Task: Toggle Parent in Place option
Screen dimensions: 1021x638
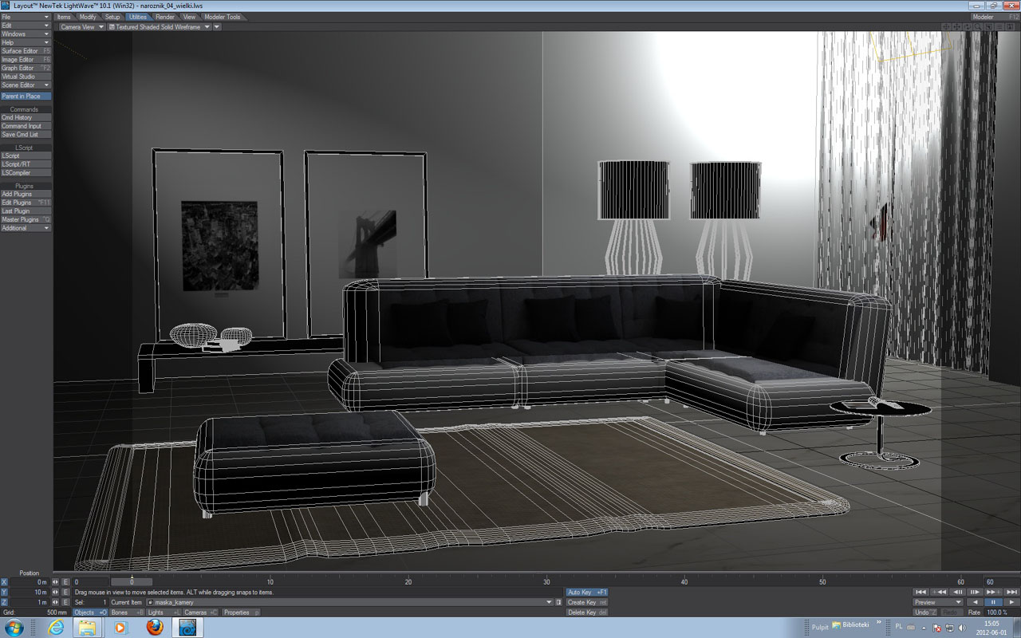Action: tap(26, 96)
